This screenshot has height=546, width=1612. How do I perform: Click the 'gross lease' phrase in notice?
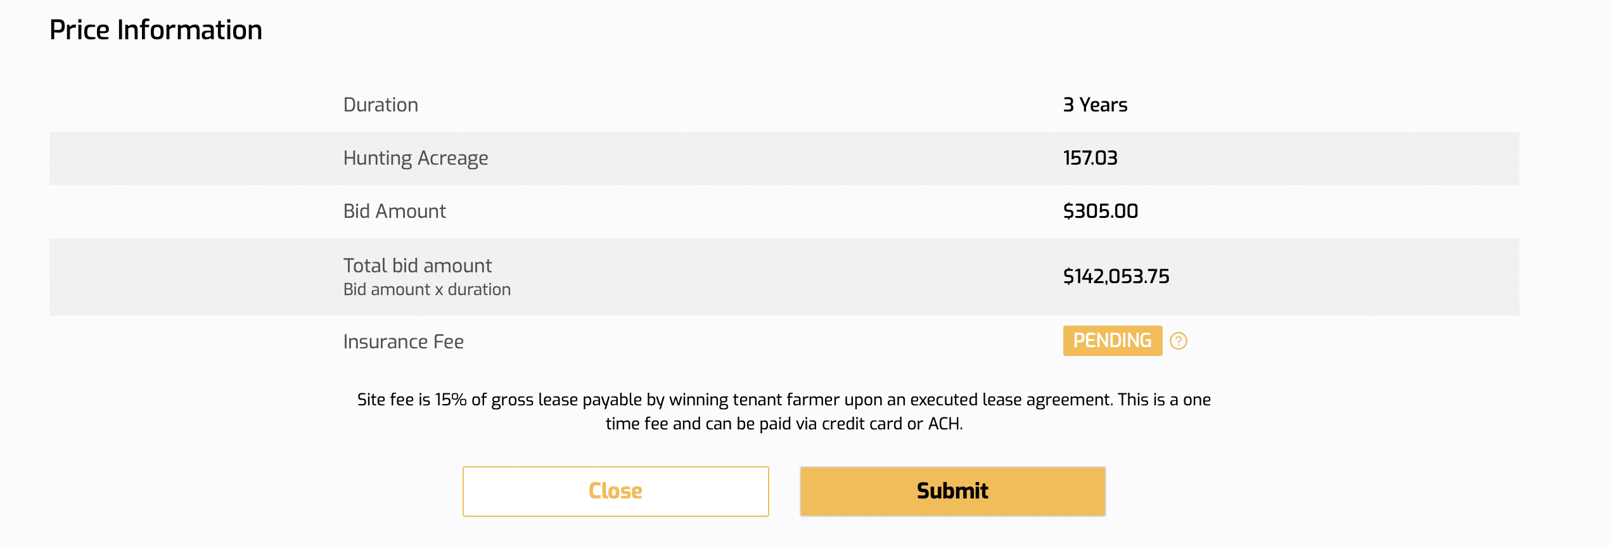[534, 400]
